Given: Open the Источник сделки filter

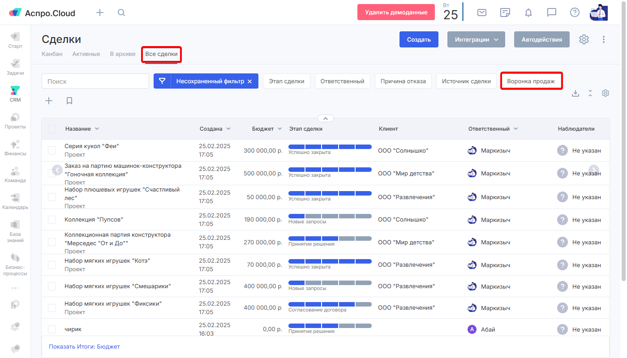Looking at the screenshot, I should pyautogui.click(x=466, y=81).
